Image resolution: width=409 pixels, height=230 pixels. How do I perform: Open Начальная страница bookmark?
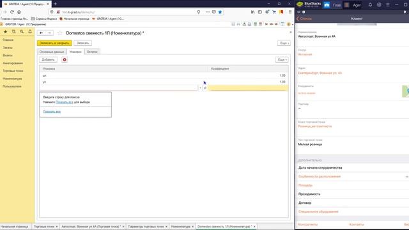(x=74, y=19)
